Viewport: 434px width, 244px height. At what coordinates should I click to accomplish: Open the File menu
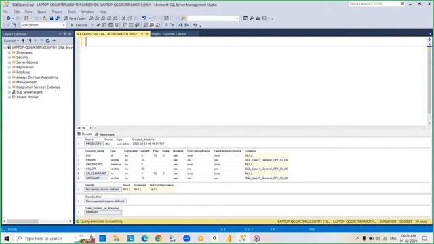pos(5,12)
